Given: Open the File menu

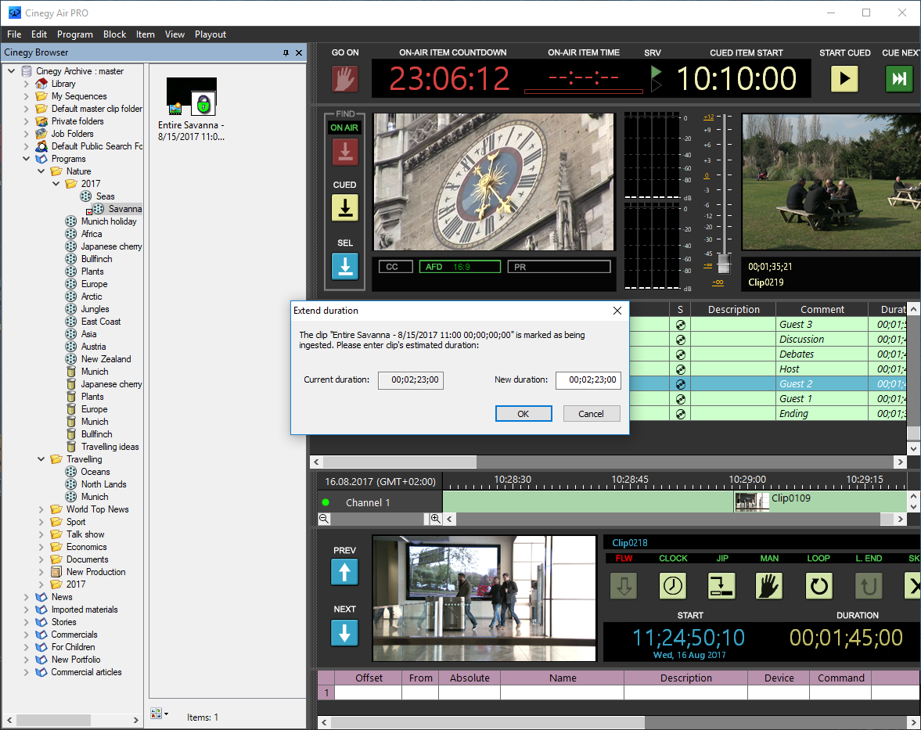Looking at the screenshot, I should (x=14, y=34).
